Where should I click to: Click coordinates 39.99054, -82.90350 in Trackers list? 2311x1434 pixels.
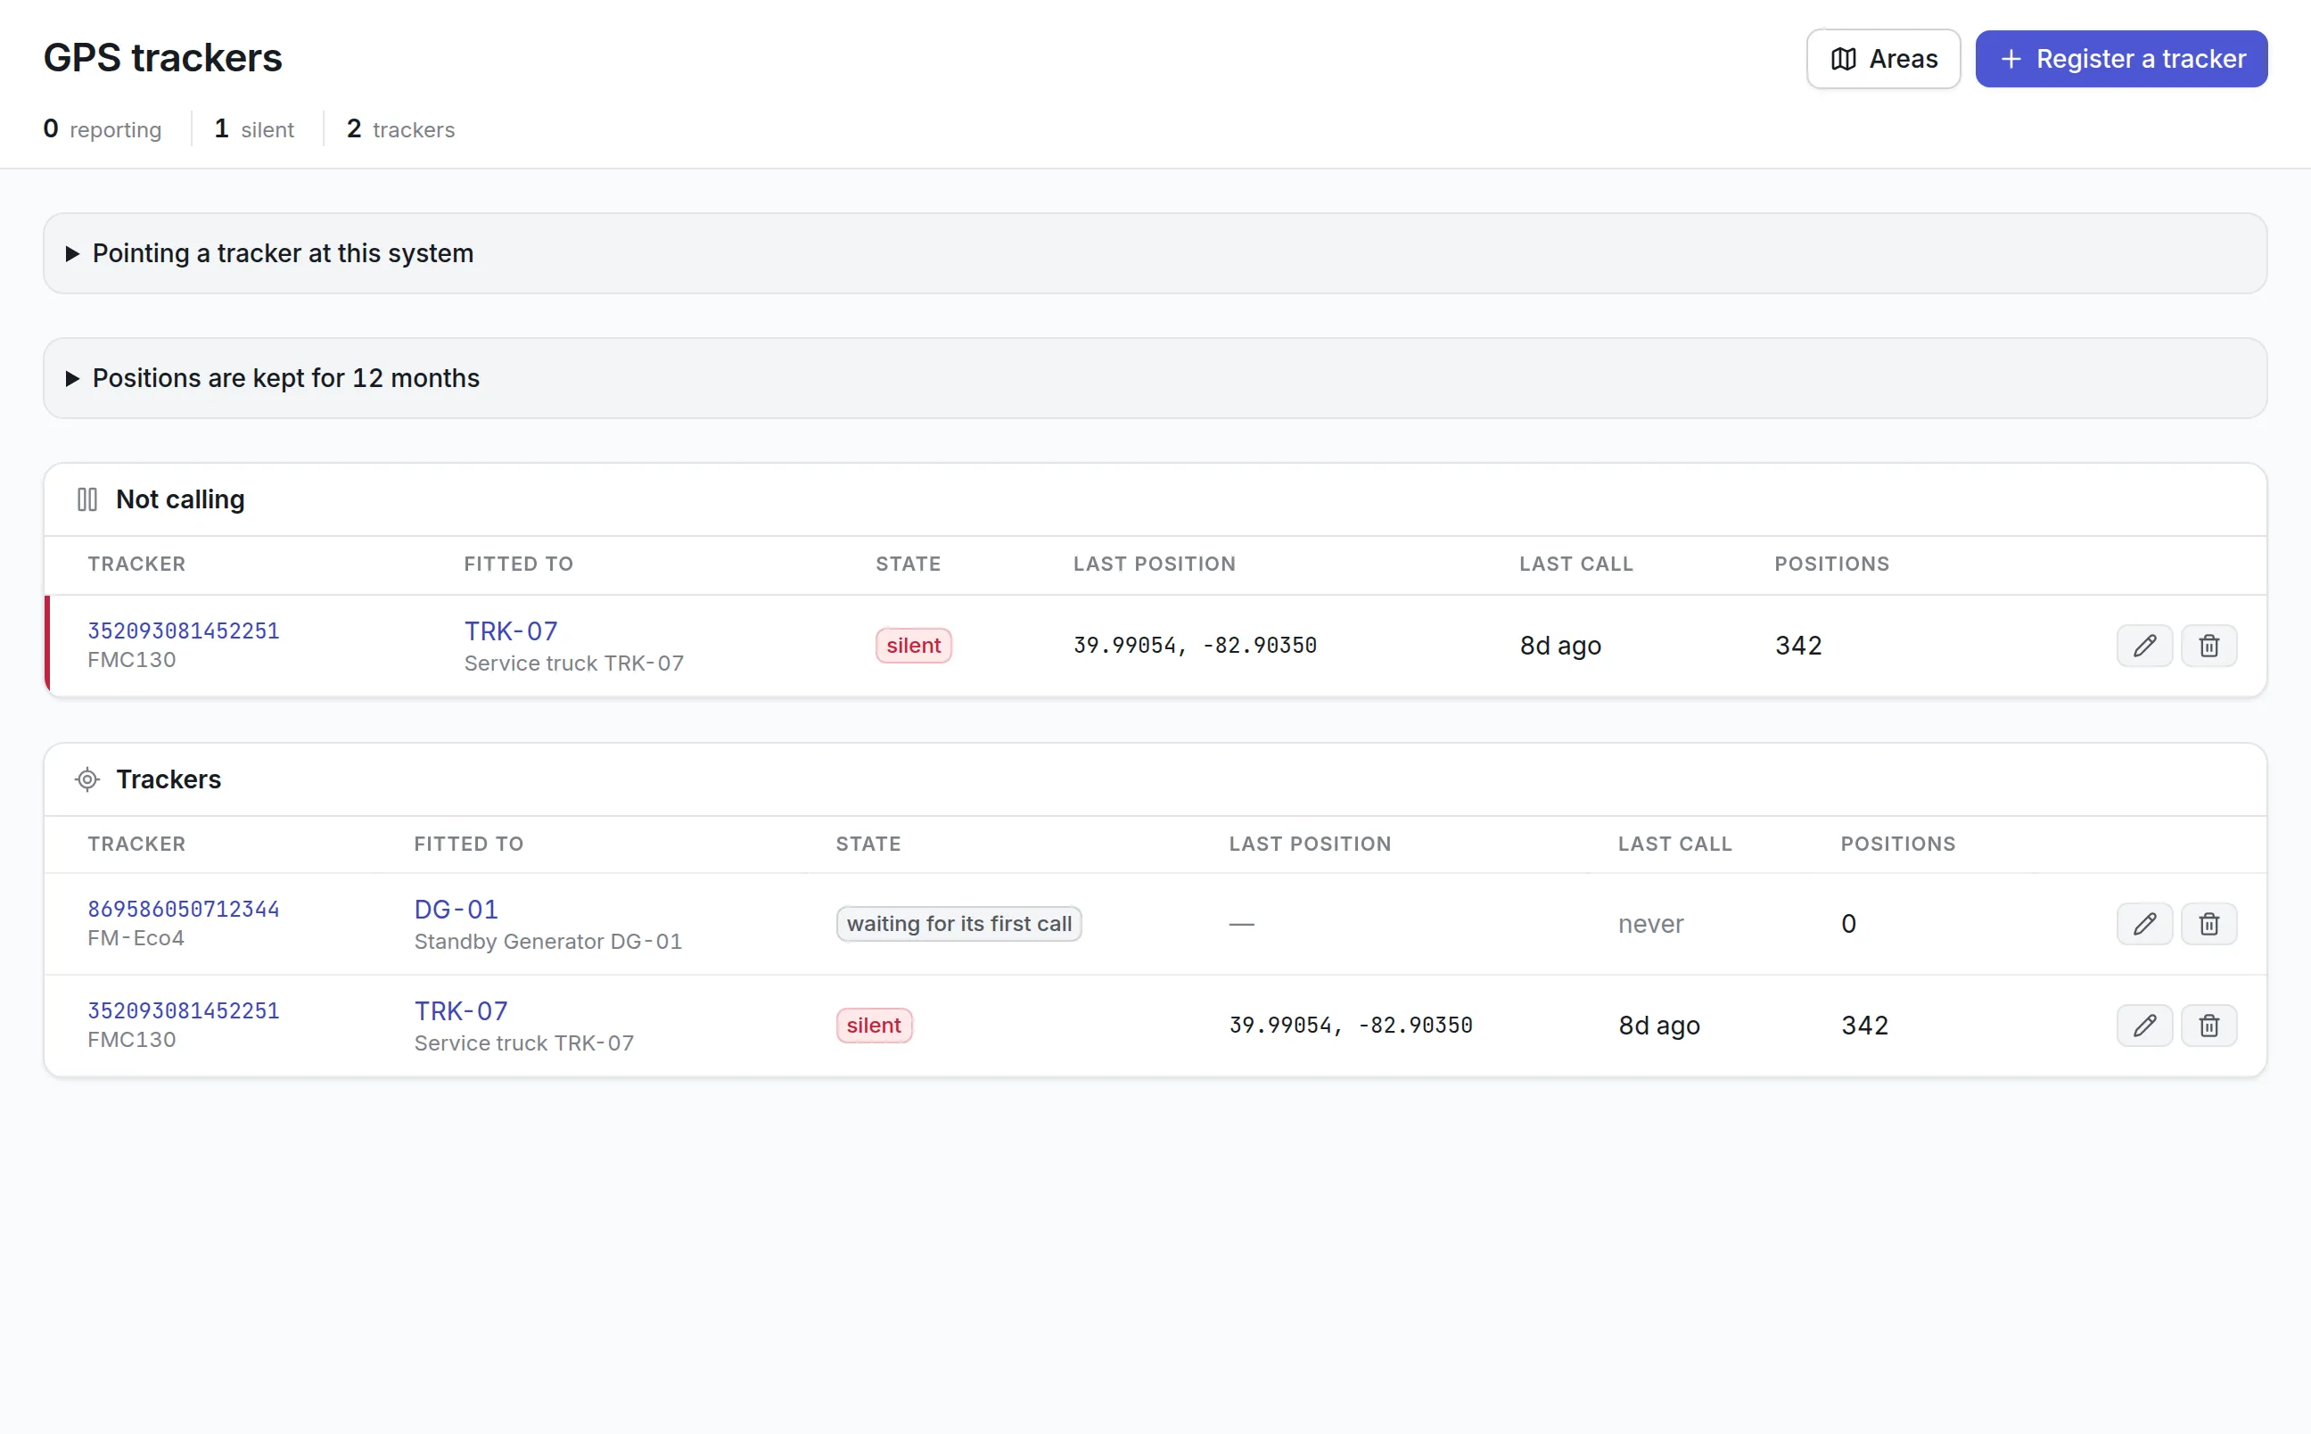pyautogui.click(x=1350, y=1026)
